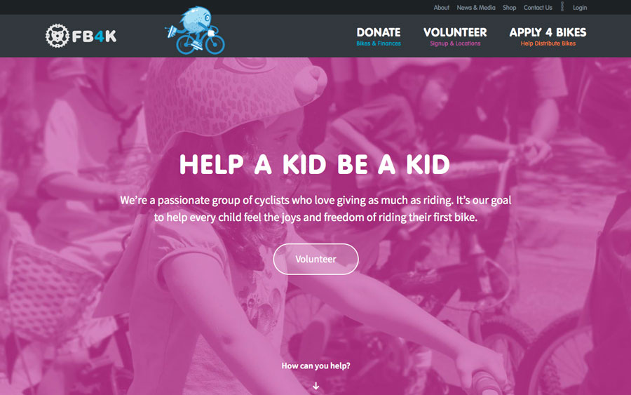631x395 pixels.
Task: Click the outlined Volunteer button in hero
Action: pos(316,259)
